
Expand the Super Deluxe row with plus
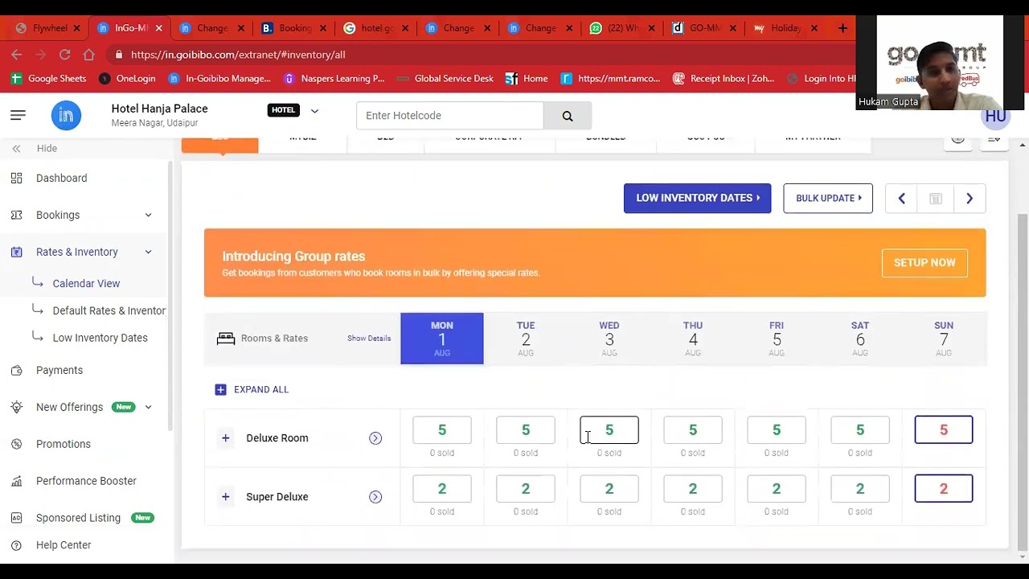[x=225, y=497]
